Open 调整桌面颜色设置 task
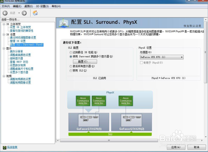Viewport: 208px width, 152px height. click(20, 55)
